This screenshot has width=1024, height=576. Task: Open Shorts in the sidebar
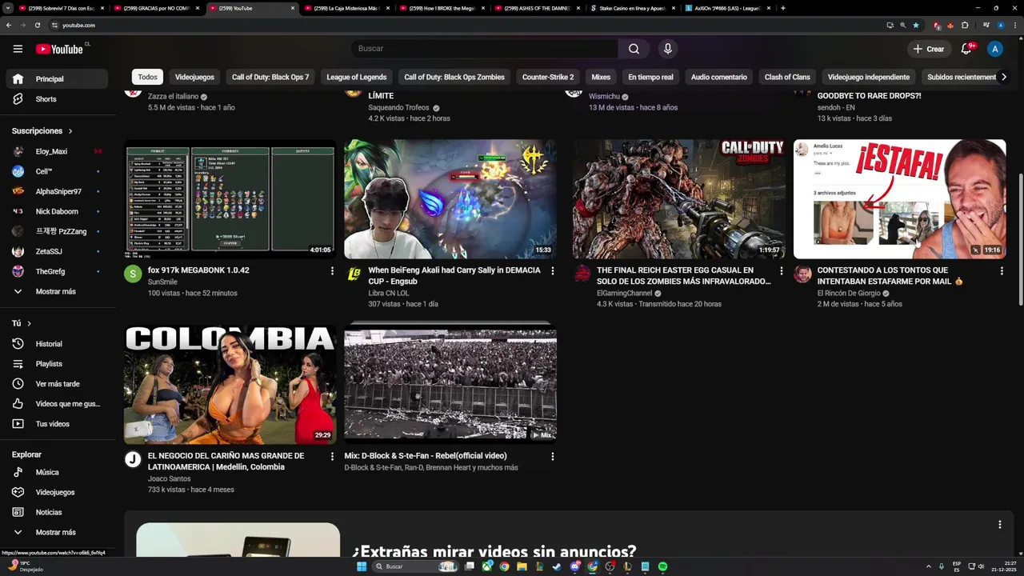click(x=57, y=99)
